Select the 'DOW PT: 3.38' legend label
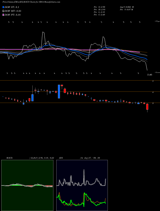160x211 pixels. coord(12,15)
